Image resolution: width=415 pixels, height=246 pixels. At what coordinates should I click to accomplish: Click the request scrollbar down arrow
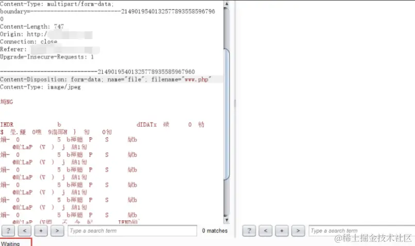226,220
